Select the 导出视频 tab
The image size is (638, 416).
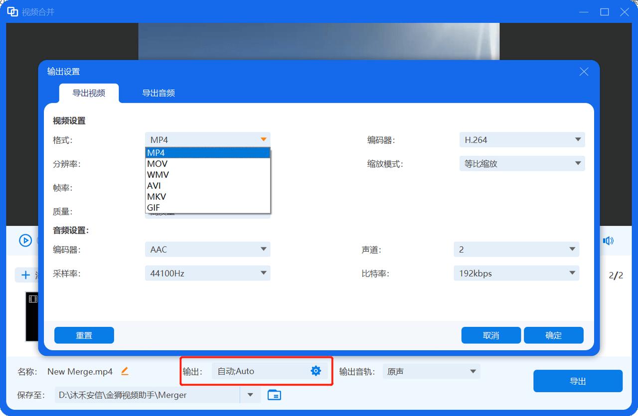coord(89,93)
